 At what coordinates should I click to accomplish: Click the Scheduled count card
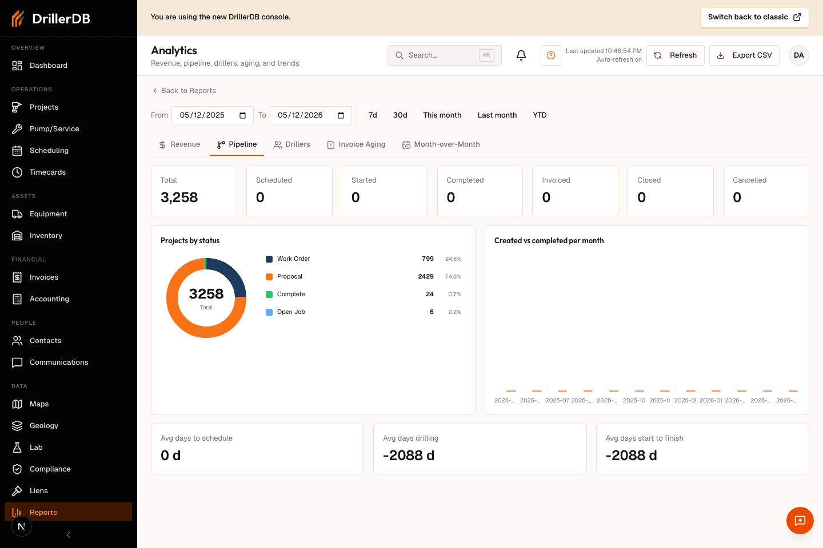tap(289, 191)
